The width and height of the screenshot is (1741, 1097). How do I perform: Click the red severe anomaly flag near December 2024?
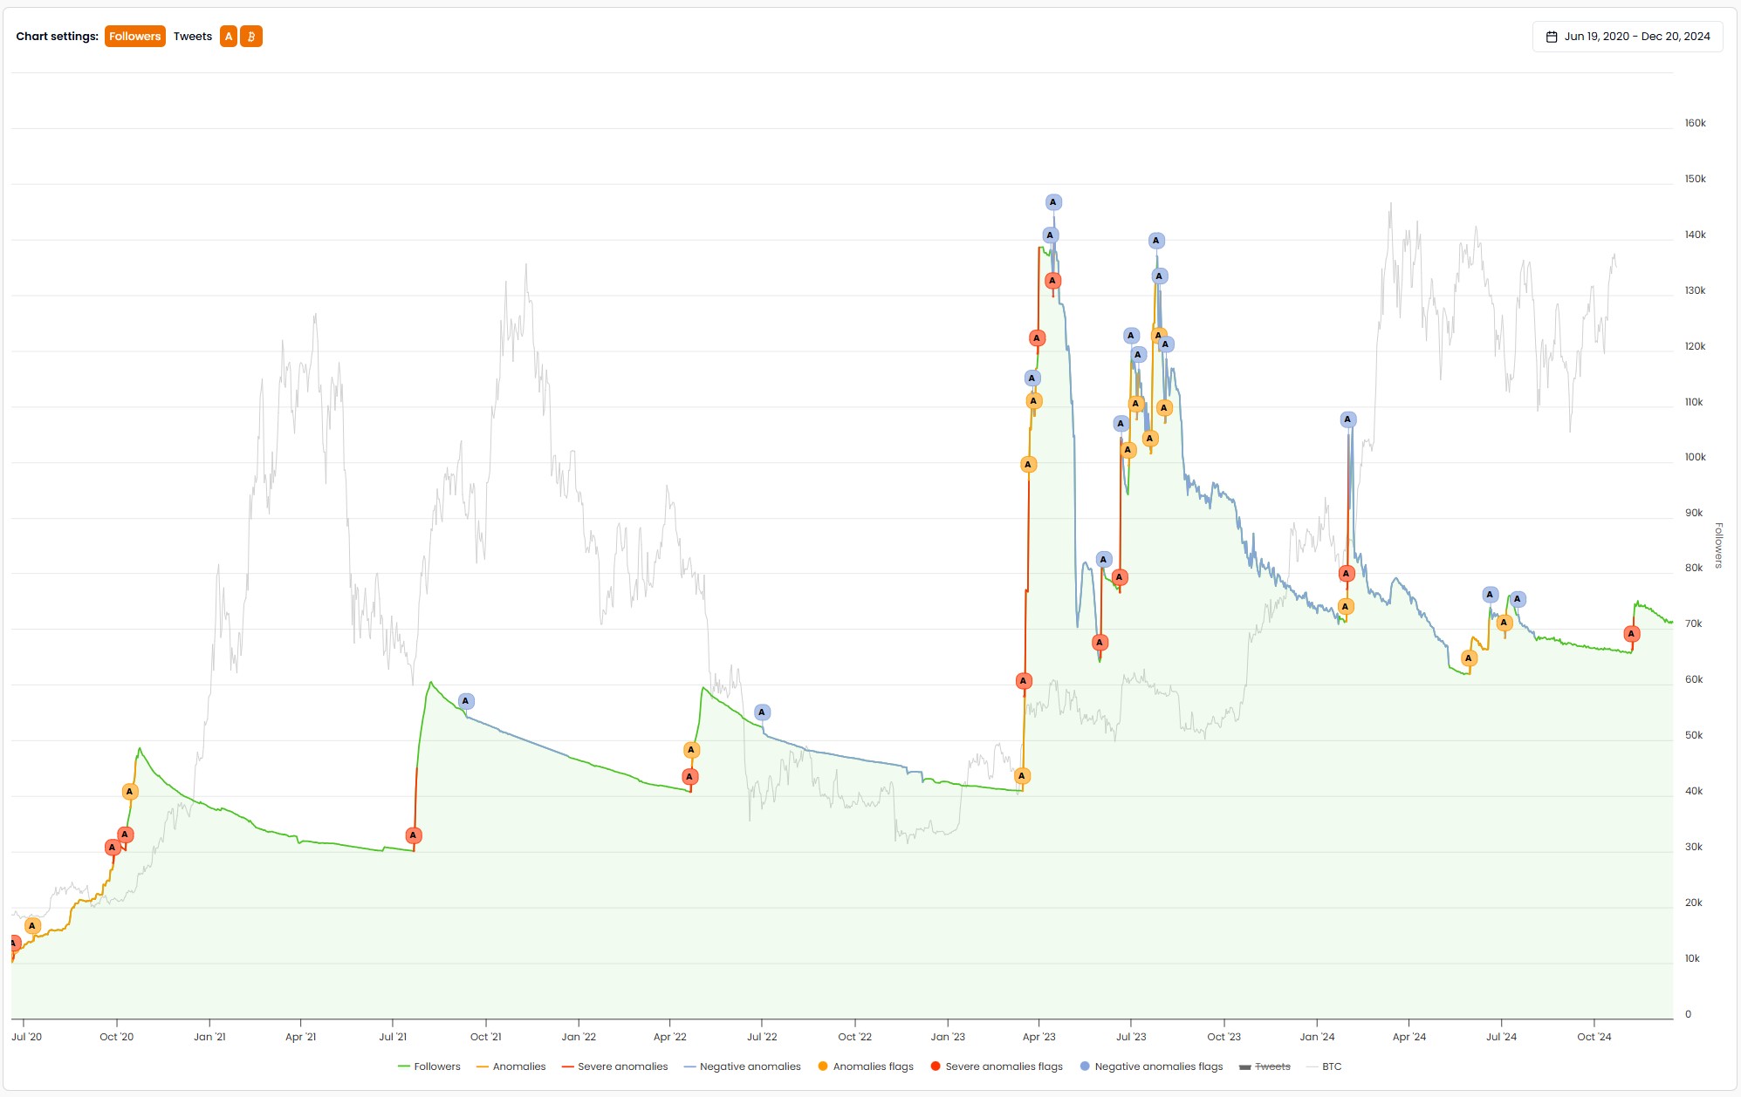coord(1630,633)
